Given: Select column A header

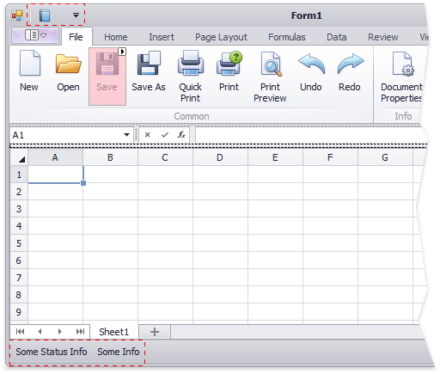Looking at the screenshot, I should (x=55, y=157).
